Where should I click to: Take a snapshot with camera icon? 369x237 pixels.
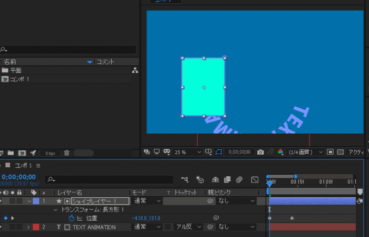260,152
